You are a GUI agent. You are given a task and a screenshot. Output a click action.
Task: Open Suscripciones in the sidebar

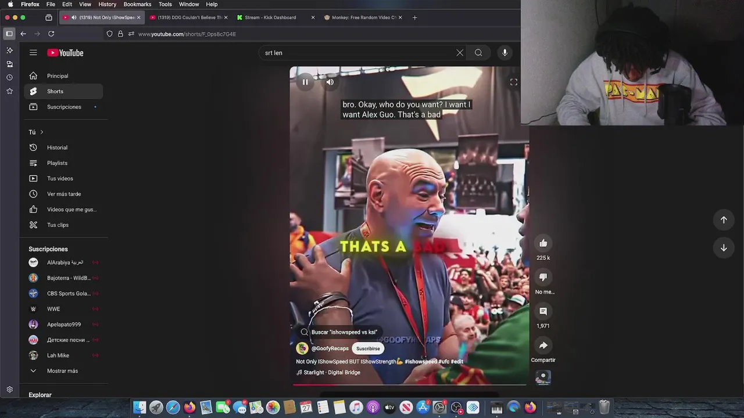[63, 107]
